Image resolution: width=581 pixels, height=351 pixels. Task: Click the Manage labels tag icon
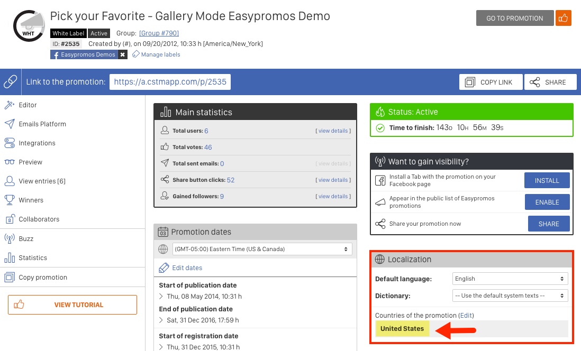click(136, 54)
